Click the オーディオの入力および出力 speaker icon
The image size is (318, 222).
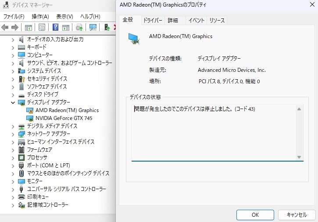(x=21, y=39)
